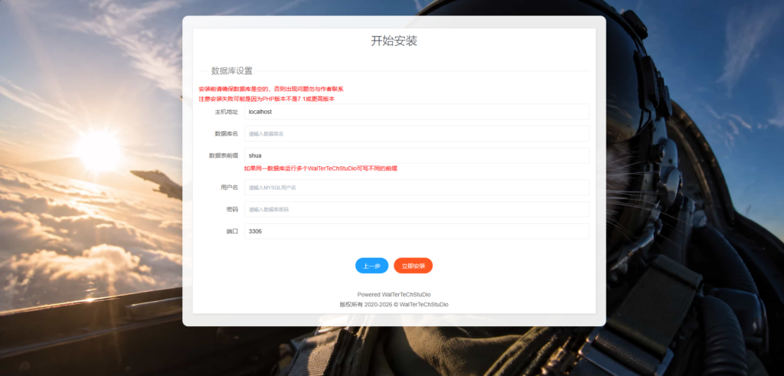Click the 端口 field showing 3306
Screen dimensions: 784x376
[x=416, y=231]
